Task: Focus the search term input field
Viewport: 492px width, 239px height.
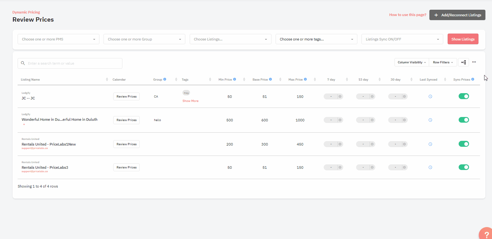Action: [73, 63]
